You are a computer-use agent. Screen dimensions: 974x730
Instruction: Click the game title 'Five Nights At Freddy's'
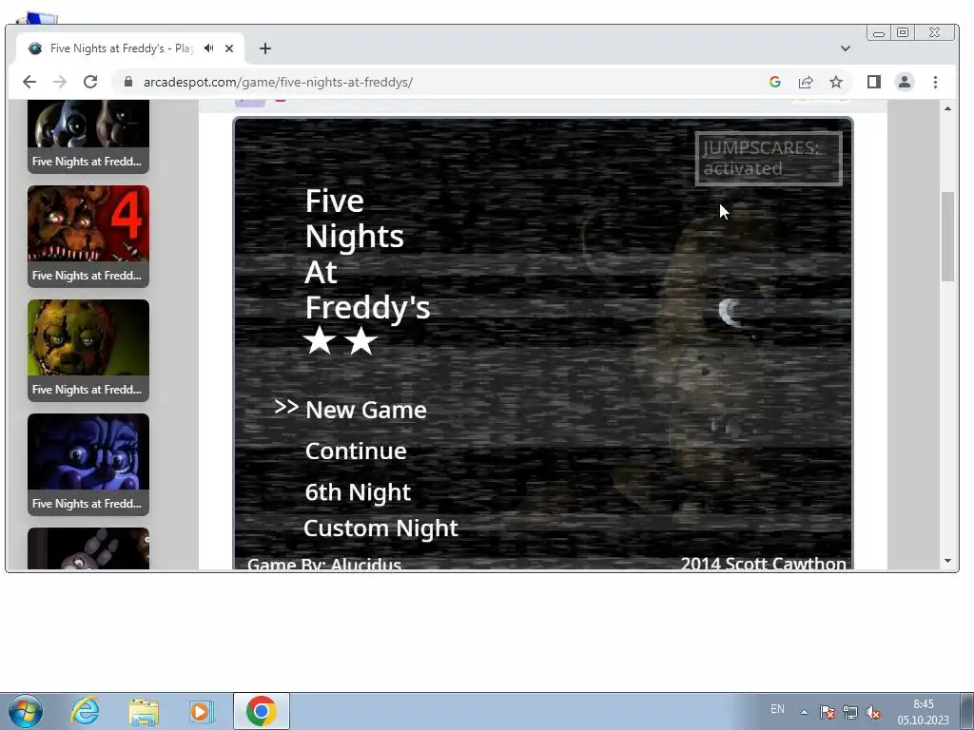[367, 253]
